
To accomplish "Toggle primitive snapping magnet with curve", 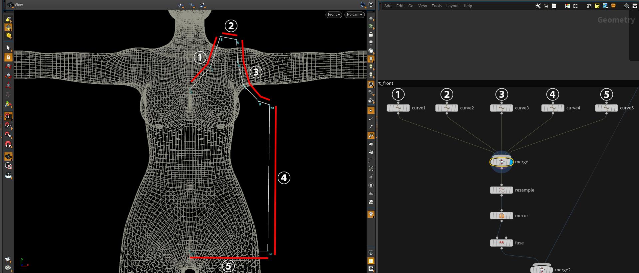I will tap(8, 126).
